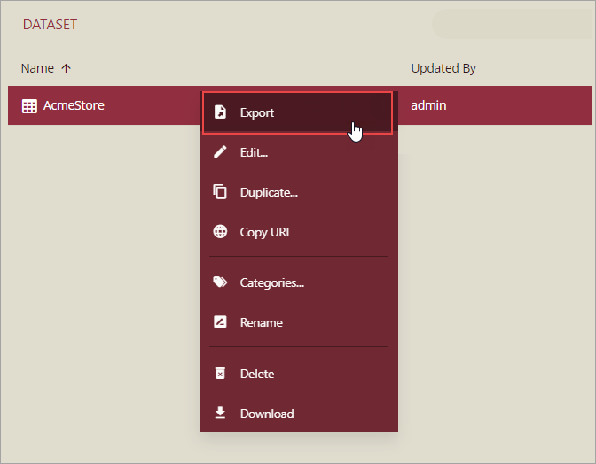Viewport: 596px width, 464px height.
Task: Select Rename in the context menu
Action: pyautogui.click(x=299, y=322)
